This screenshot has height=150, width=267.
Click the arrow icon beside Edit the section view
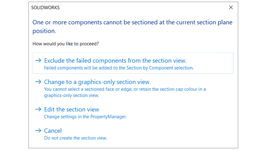pyautogui.click(x=38, y=109)
